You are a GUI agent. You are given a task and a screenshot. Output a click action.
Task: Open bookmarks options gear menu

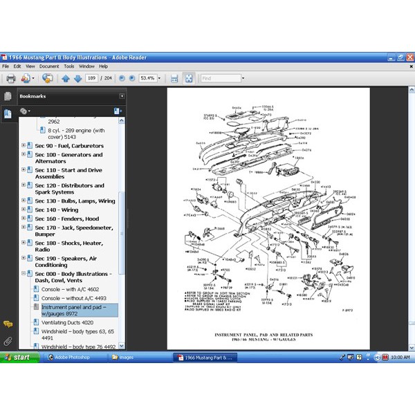[25, 111]
